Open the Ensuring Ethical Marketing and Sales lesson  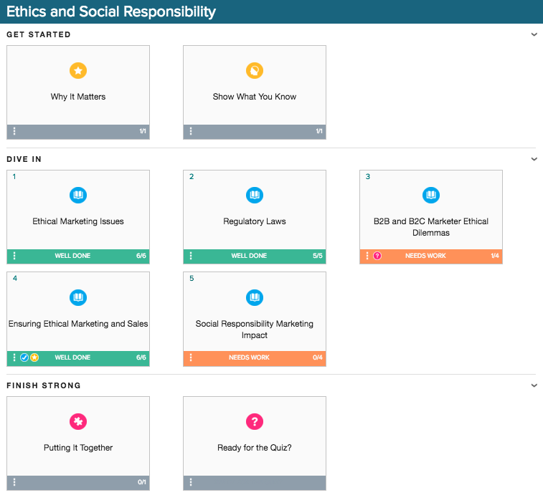tap(78, 324)
